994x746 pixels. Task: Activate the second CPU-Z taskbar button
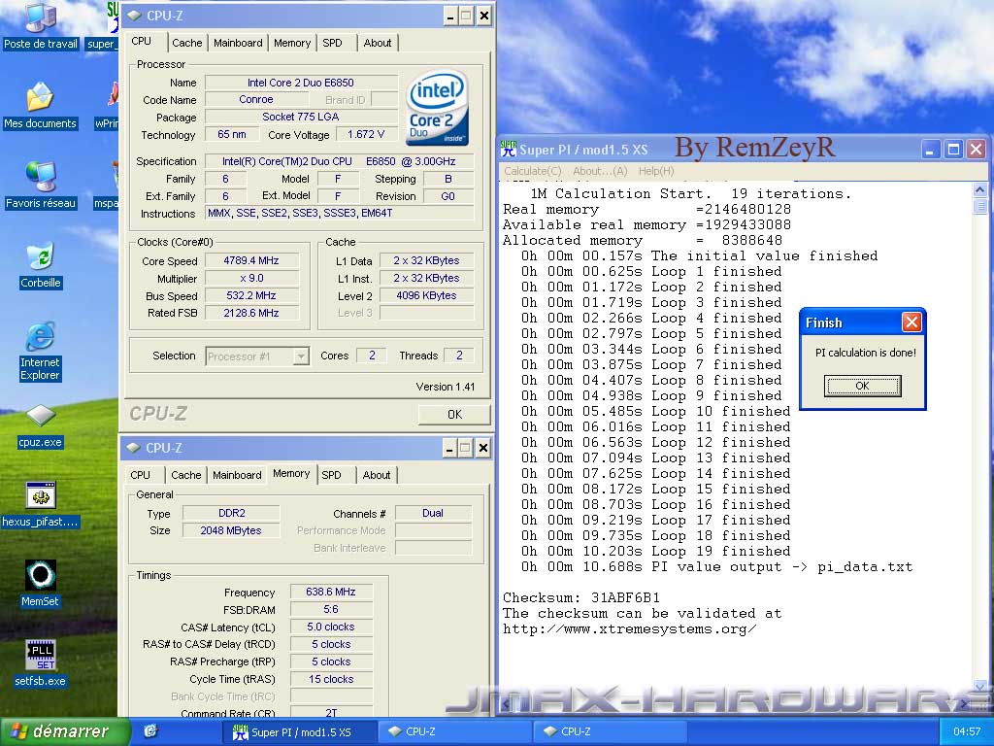[609, 732]
